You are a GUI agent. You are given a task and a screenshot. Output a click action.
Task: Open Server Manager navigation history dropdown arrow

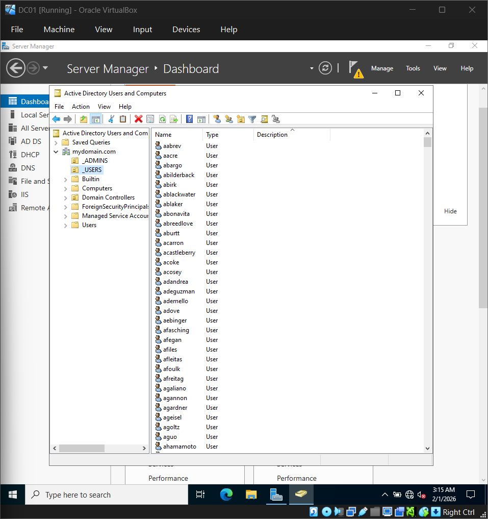[x=45, y=68]
